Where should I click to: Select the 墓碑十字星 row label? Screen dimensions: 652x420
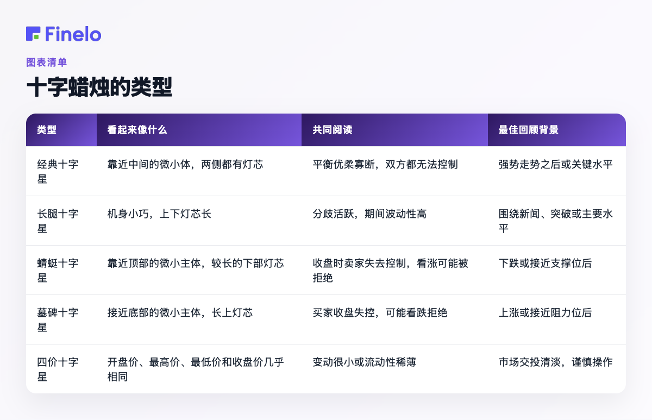[x=58, y=319]
